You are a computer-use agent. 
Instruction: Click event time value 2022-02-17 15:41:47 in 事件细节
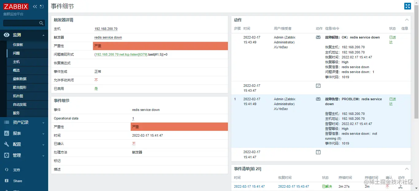point(148,135)
